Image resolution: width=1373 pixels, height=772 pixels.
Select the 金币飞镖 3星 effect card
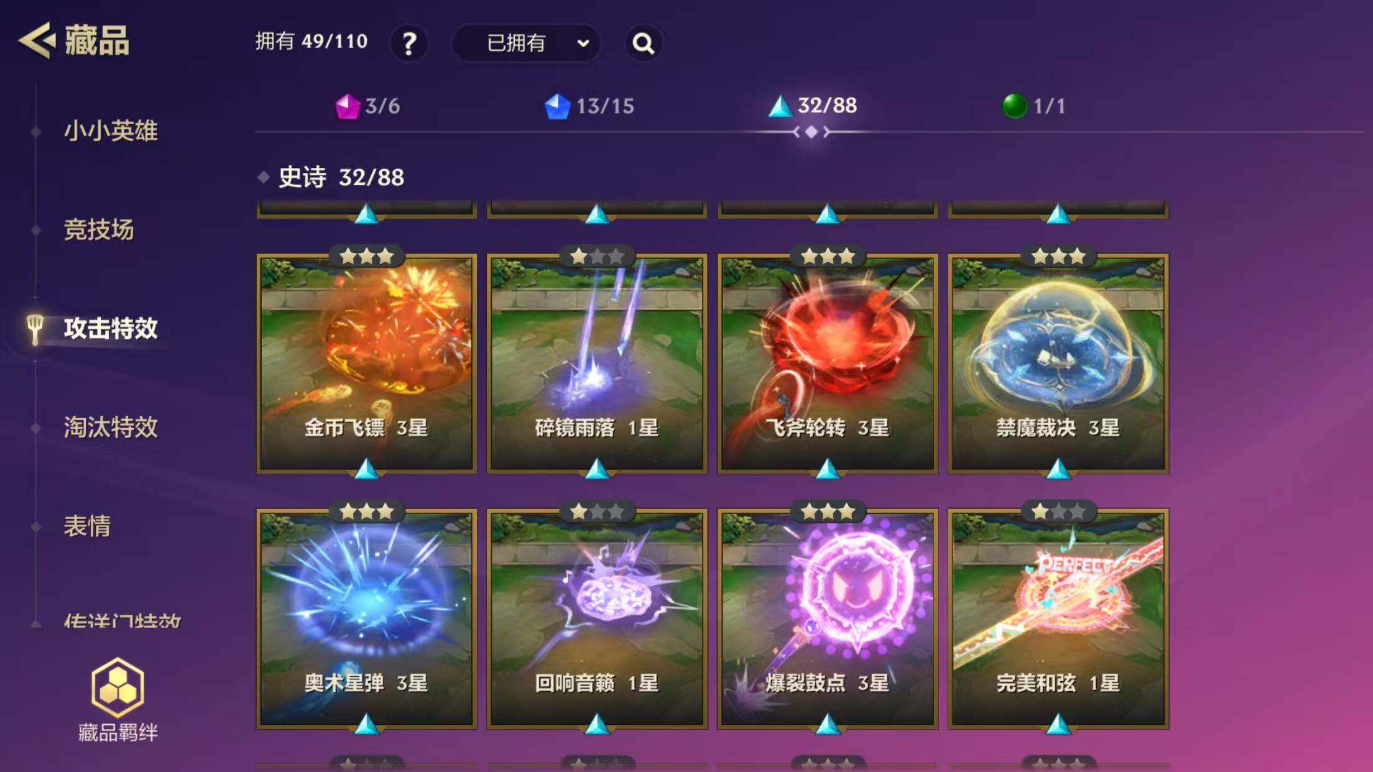(367, 364)
